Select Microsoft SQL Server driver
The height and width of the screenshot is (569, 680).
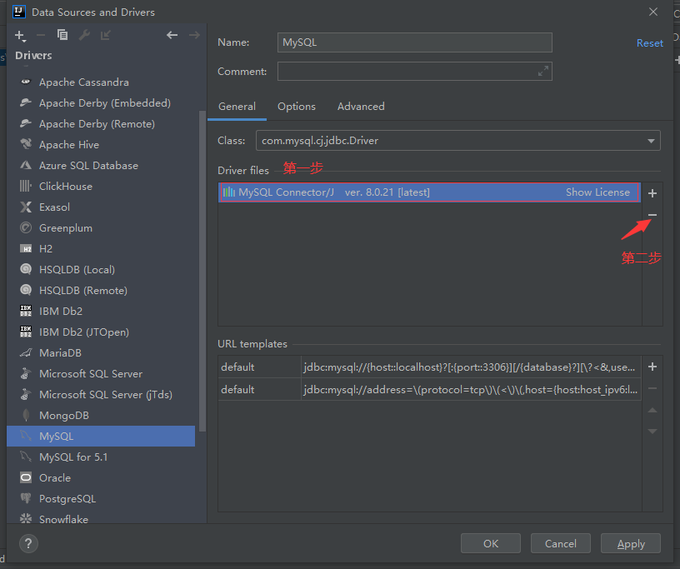click(x=101, y=373)
